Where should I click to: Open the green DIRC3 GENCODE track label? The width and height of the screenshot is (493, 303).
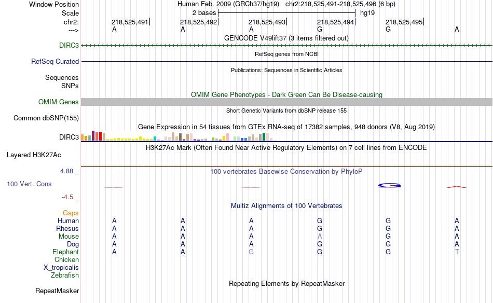click(69, 45)
